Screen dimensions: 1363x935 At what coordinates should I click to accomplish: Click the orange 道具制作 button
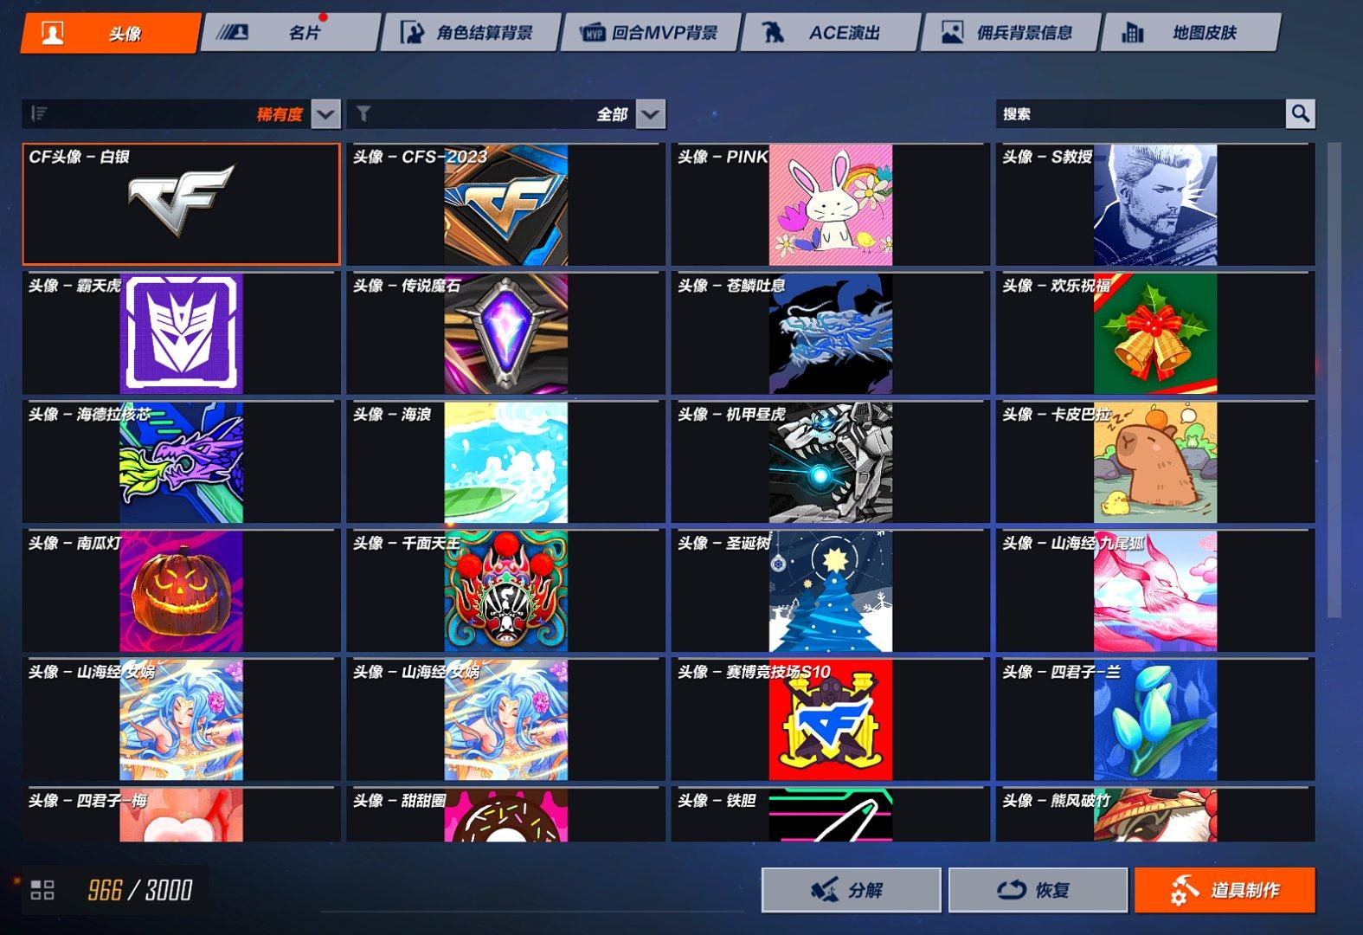pyautogui.click(x=1225, y=890)
